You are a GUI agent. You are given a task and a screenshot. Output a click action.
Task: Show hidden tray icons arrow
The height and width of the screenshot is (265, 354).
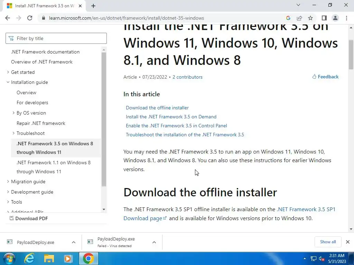coord(305,258)
